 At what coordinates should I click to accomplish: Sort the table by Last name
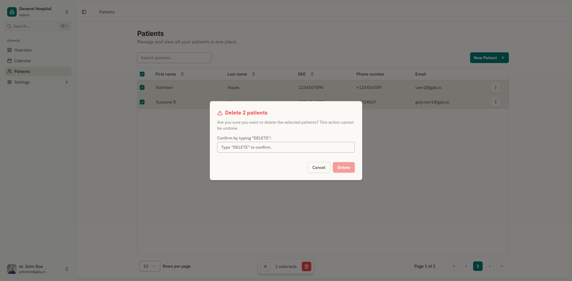pos(254,74)
